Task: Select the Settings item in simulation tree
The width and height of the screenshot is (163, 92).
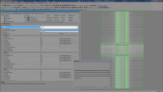Action: click(7, 17)
